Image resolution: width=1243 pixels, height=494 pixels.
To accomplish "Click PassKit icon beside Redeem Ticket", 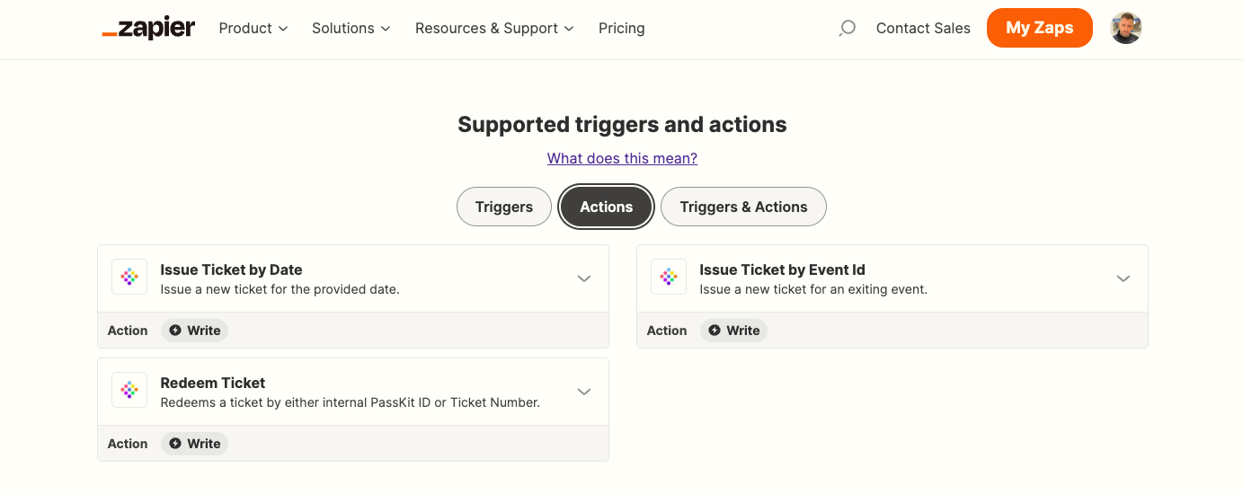I will [x=129, y=391].
